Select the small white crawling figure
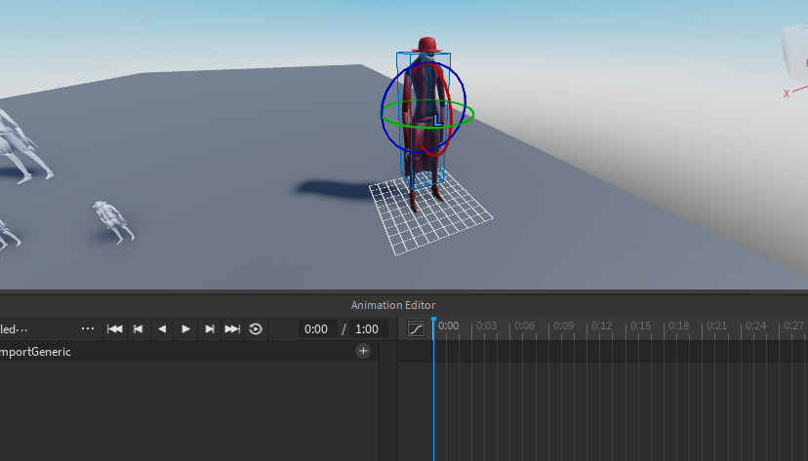The height and width of the screenshot is (461, 808). point(114,221)
